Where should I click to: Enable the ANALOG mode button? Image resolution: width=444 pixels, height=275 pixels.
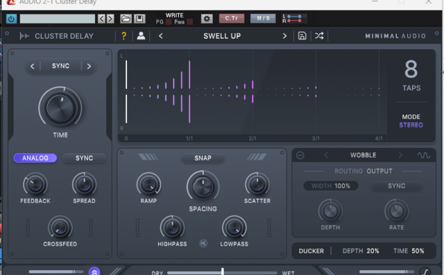(x=35, y=158)
